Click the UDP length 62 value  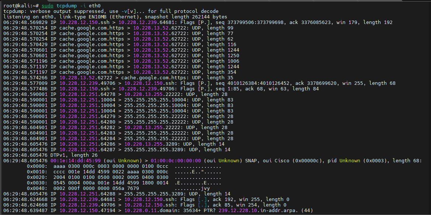[x=220, y=39]
